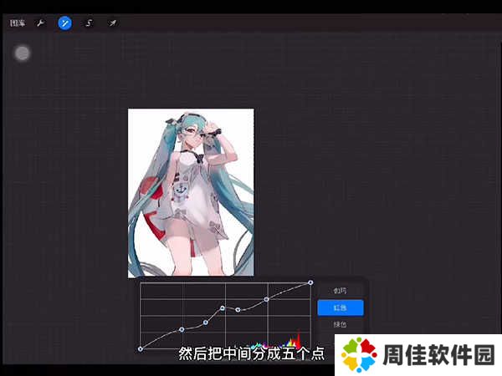Activate the Transform arrow tool
Viewport: 502px width, 376px height.
(x=112, y=23)
